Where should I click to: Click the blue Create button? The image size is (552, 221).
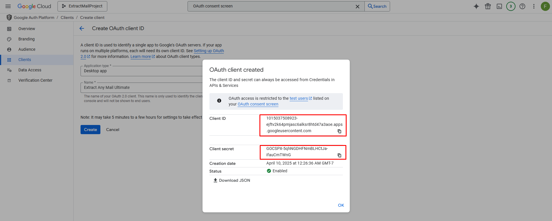(x=90, y=130)
